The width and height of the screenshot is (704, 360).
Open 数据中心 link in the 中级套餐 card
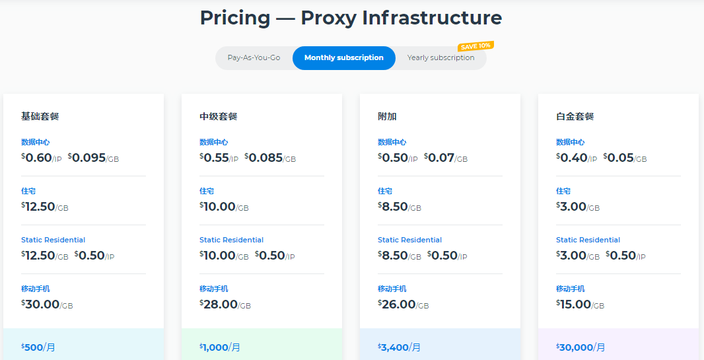[213, 142]
